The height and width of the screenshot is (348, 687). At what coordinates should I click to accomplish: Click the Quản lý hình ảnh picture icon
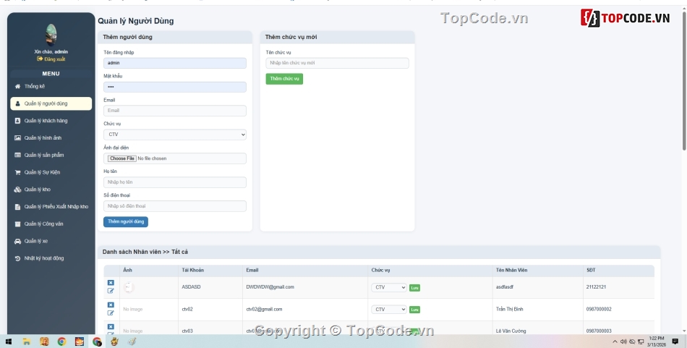tap(17, 138)
